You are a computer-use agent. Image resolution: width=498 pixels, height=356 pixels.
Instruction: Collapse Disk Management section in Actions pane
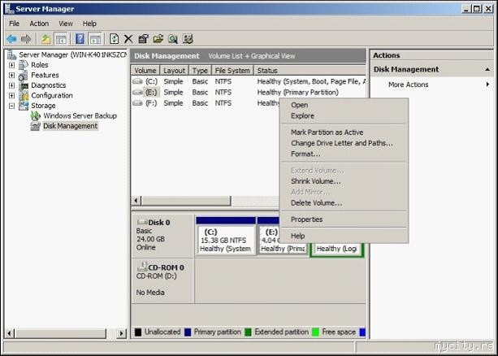pos(487,70)
